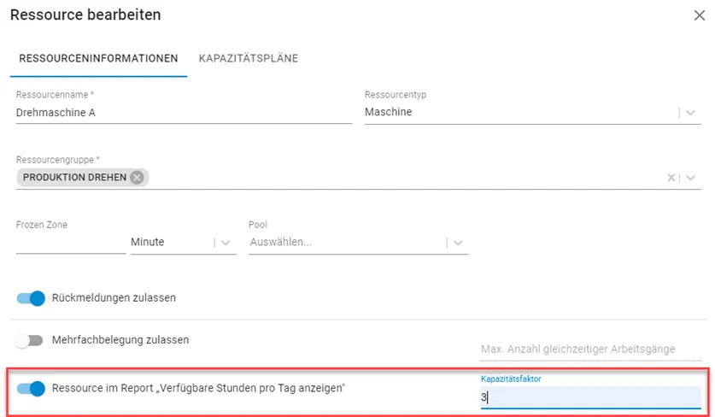Toggle Ressource im Report switch
The width and height of the screenshot is (715, 417).
pyautogui.click(x=31, y=389)
